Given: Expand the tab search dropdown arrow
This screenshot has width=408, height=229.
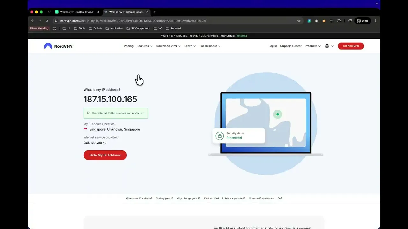Looking at the screenshot, I should click(49, 12).
